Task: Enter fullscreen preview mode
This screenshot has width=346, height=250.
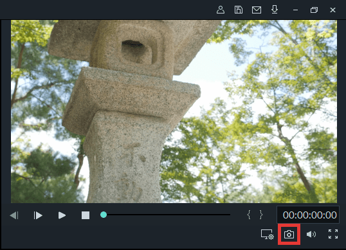Action: click(333, 234)
